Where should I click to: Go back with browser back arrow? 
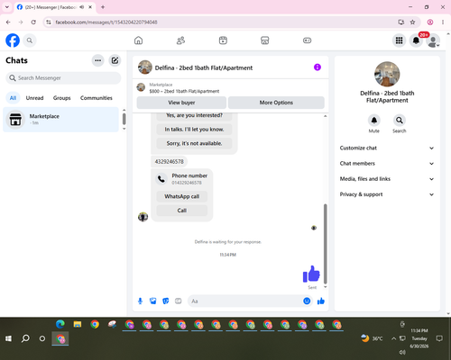pyautogui.click(x=8, y=22)
